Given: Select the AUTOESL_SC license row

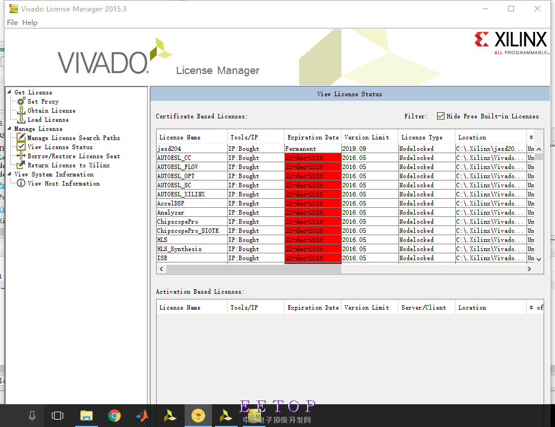Looking at the screenshot, I should [345, 185].
